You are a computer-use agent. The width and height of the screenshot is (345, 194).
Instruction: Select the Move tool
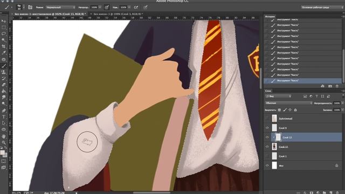(x=4, y=21)
